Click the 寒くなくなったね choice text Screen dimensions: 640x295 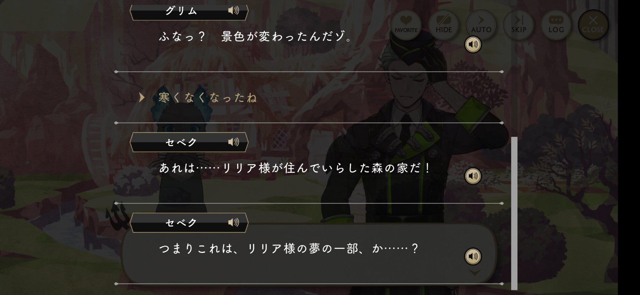pos(208,97)
